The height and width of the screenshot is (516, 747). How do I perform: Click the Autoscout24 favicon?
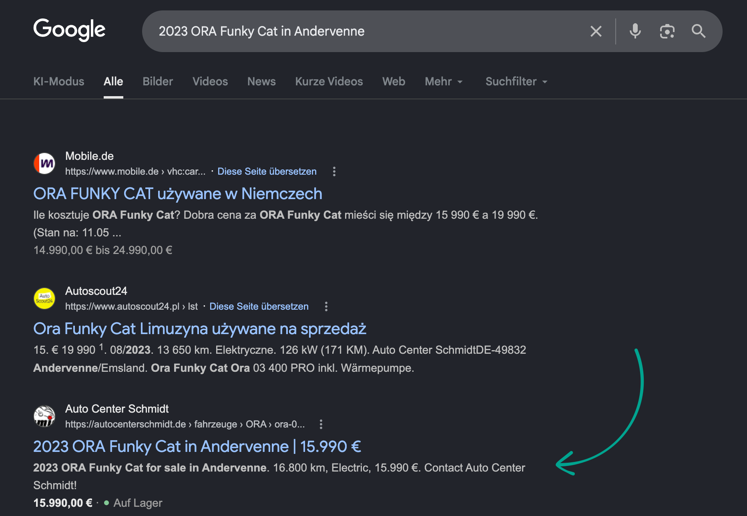coord(44,298)
